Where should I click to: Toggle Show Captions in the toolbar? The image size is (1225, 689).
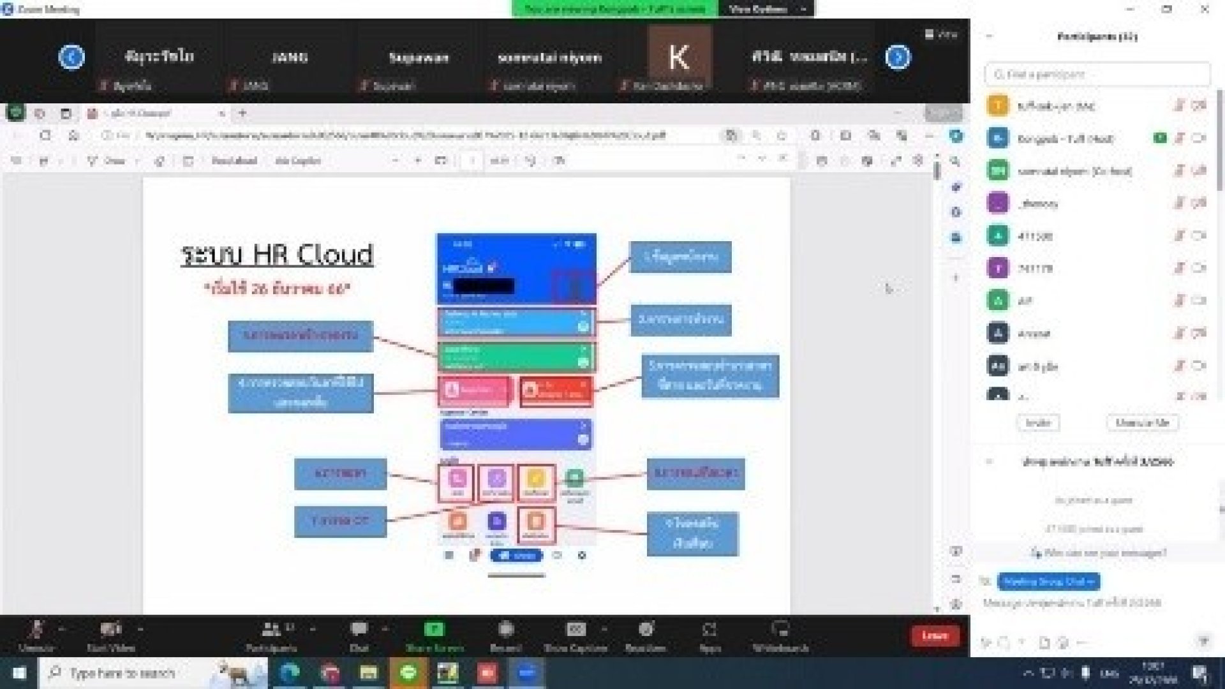pyautogui.click(x=575, y=630)
